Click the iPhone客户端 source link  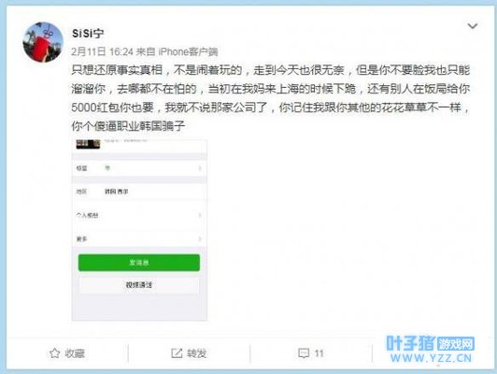click(x=188, y=51)
